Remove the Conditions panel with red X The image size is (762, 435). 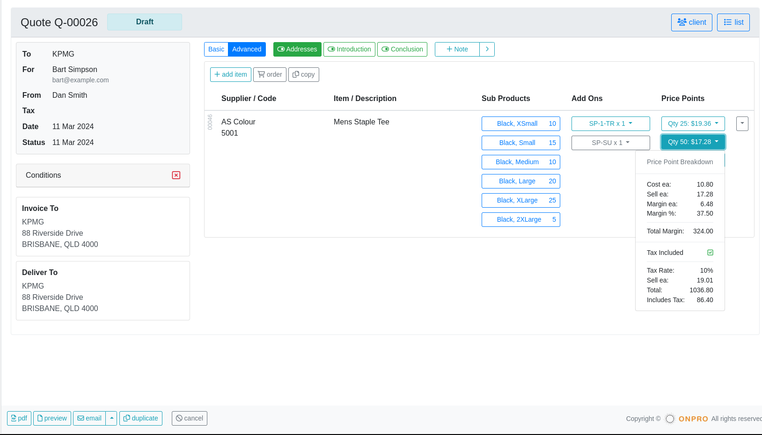click(x=176, y=175)
